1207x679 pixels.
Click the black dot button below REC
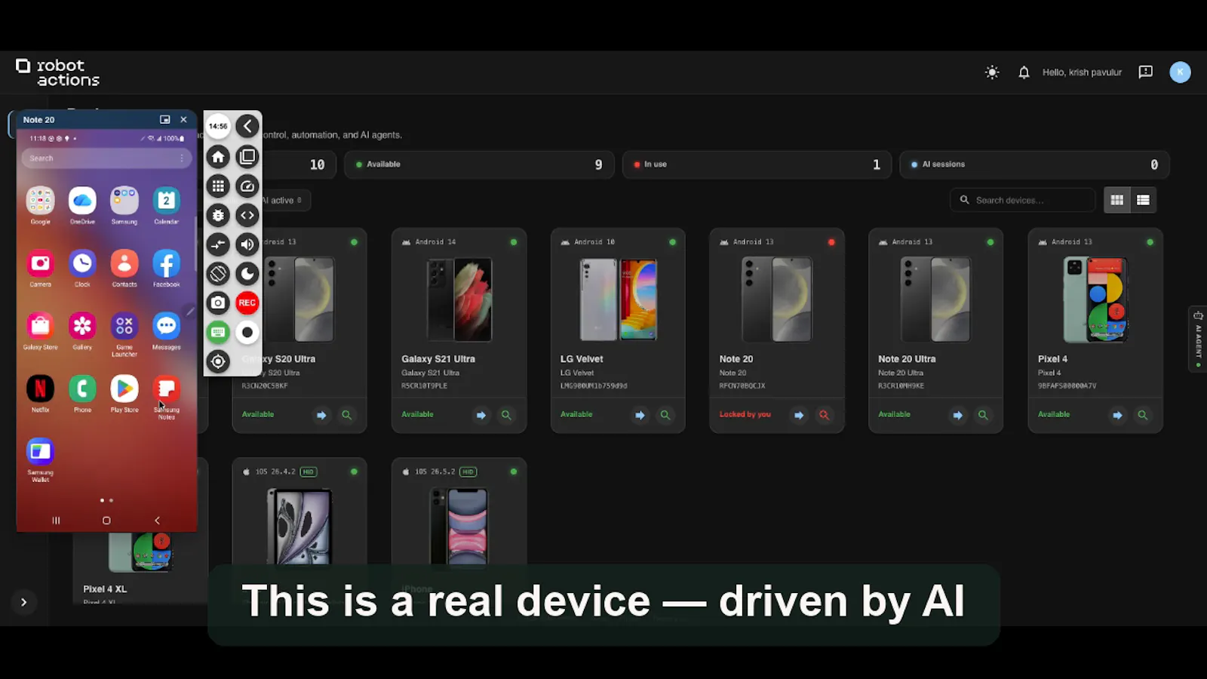coord(247,332)
